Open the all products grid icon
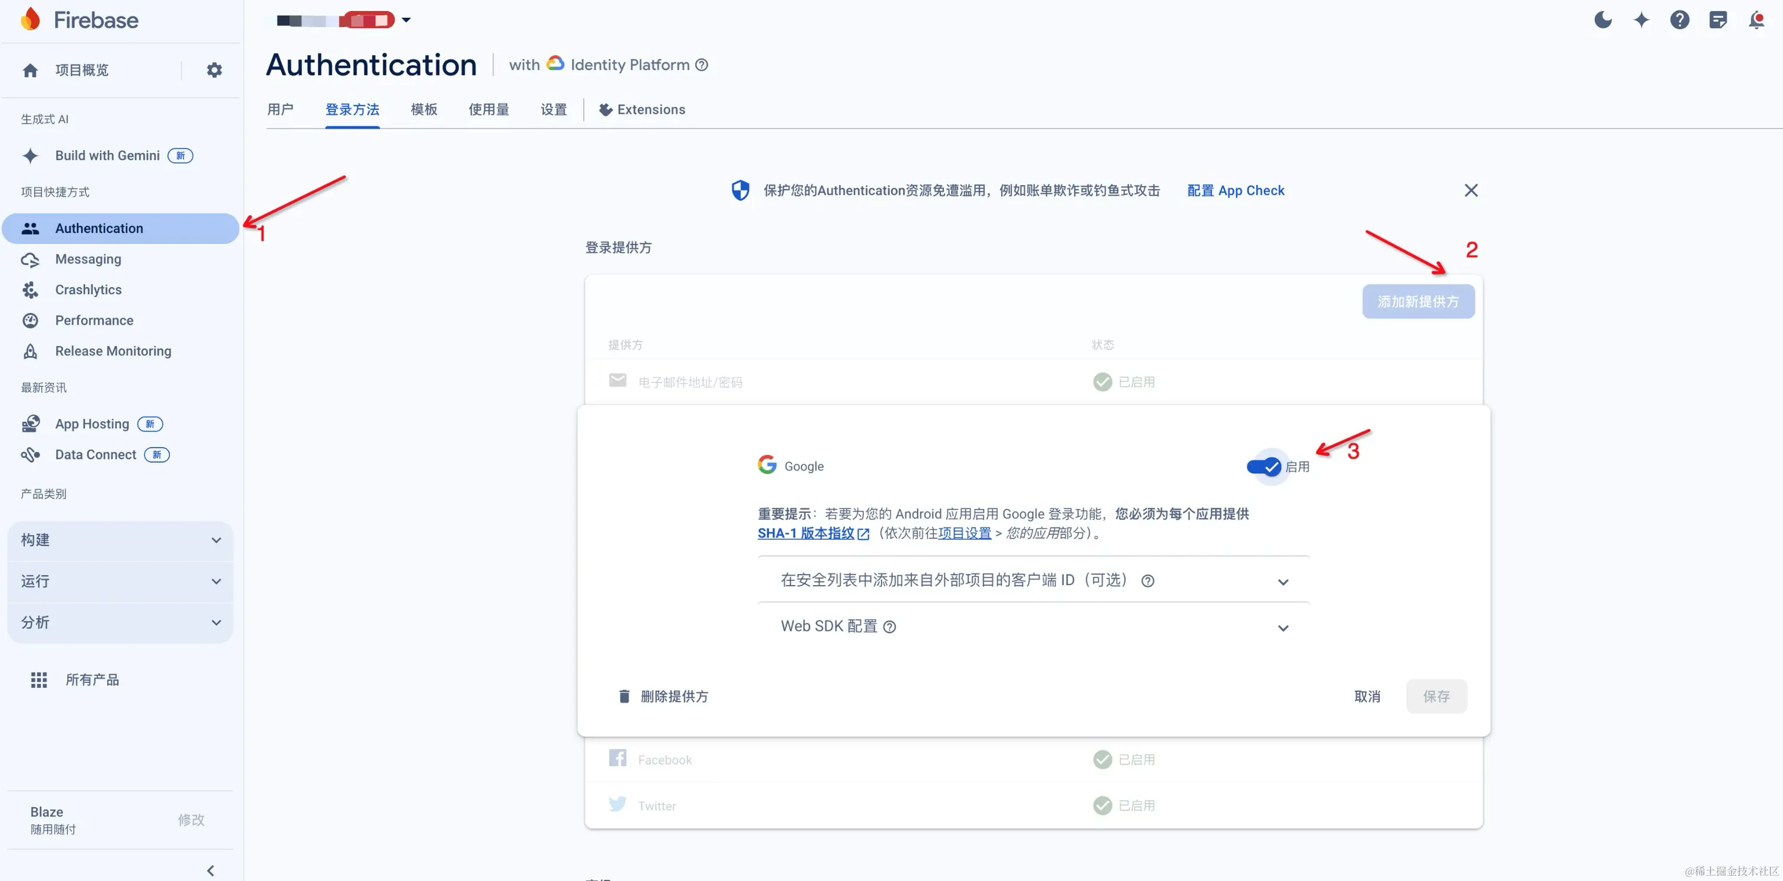Screen dimensions: 1783x881 point(39,680)
